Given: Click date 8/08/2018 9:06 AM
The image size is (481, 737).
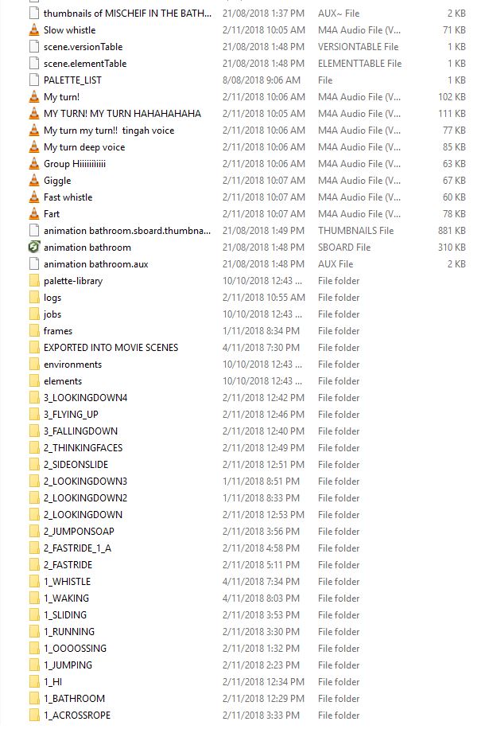Looking at the screenshot, I should pyautogui.click(x=262, y=80).
